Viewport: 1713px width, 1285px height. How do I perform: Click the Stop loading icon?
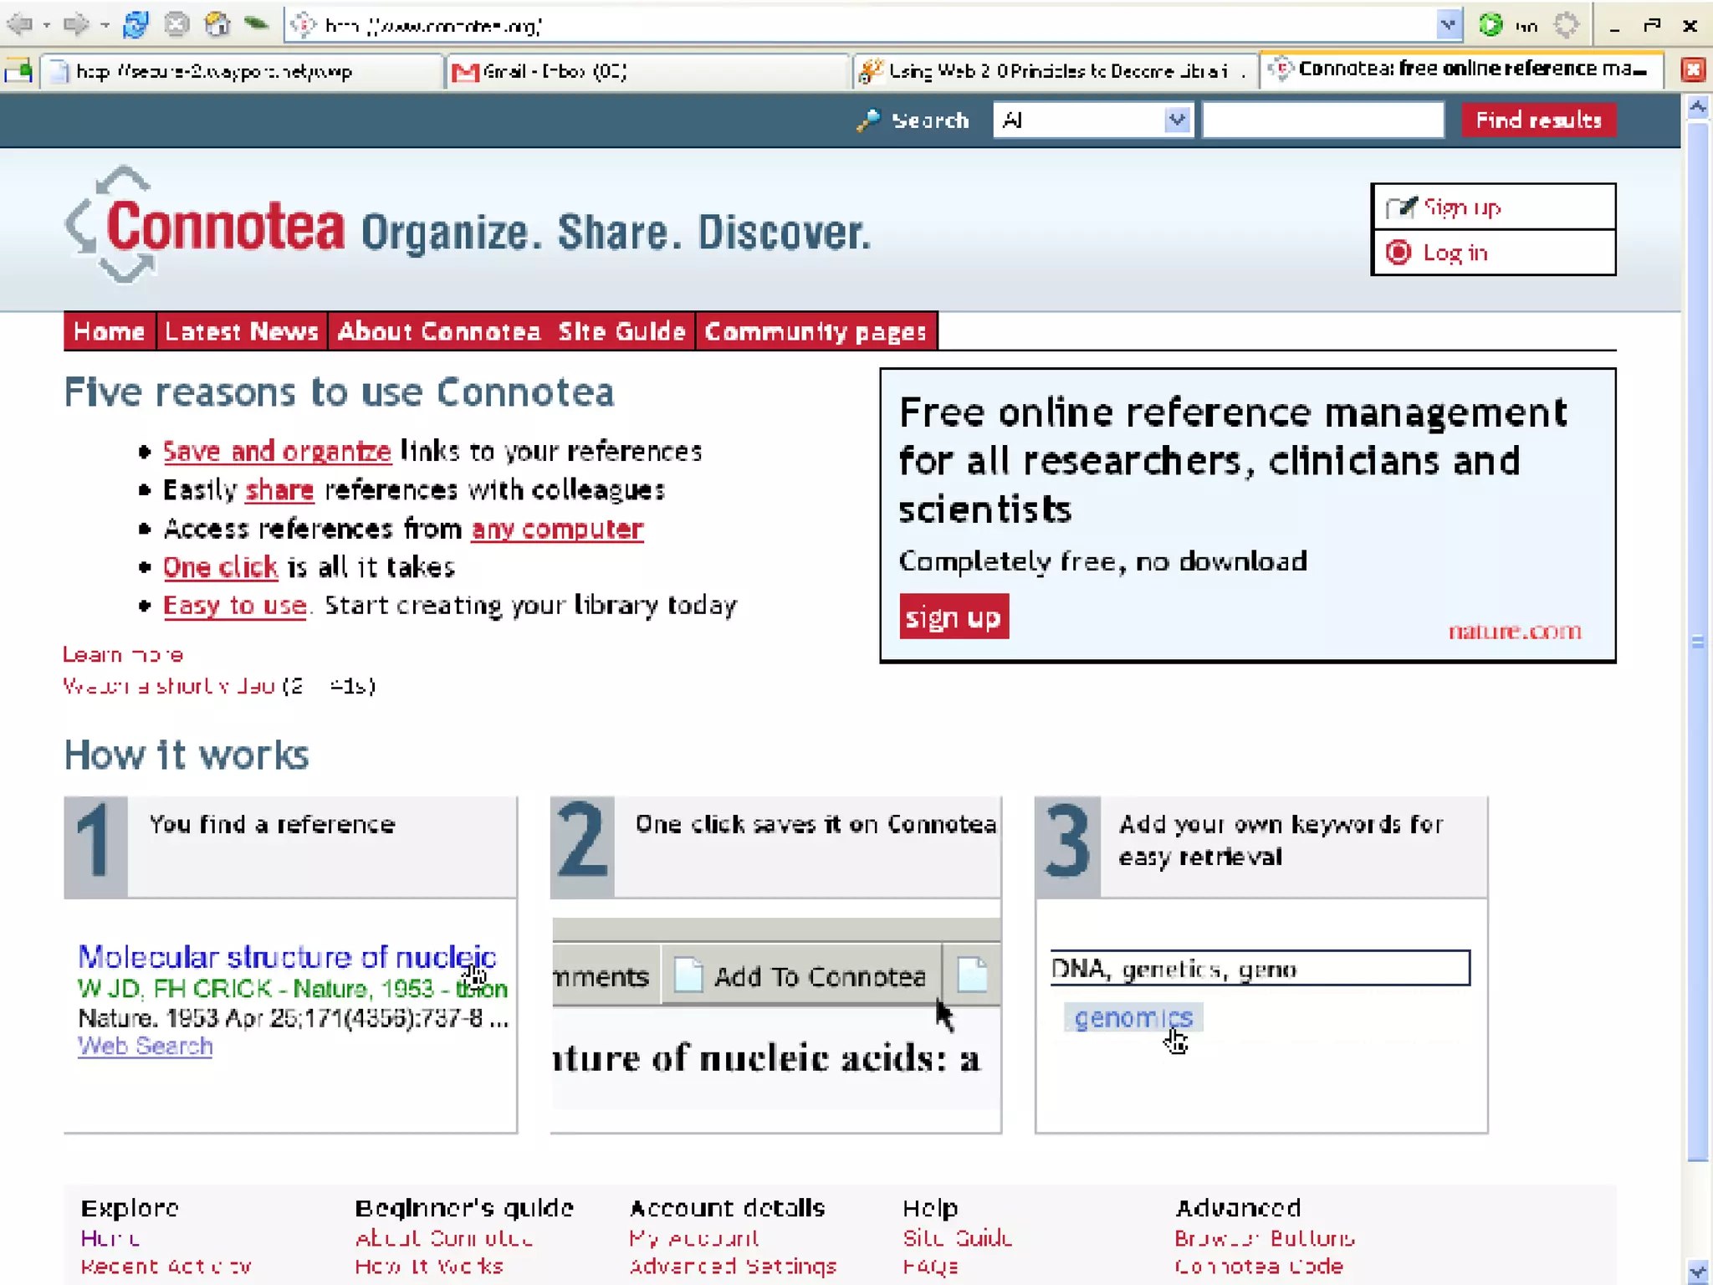click(x=176, y=25)
